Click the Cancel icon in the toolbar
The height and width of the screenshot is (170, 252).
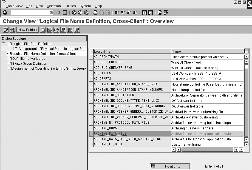(x=86, y=13)
